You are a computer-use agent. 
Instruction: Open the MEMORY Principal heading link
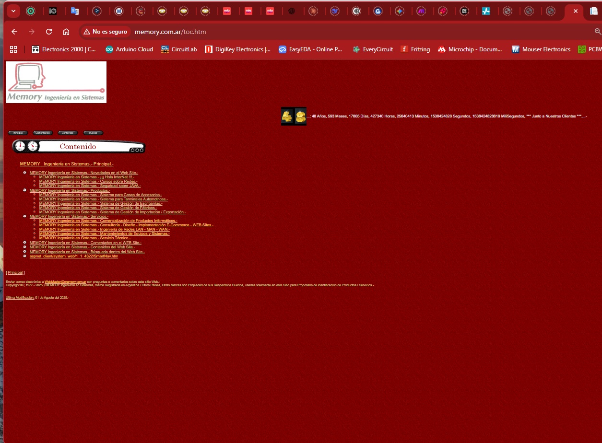coord(67,163)
